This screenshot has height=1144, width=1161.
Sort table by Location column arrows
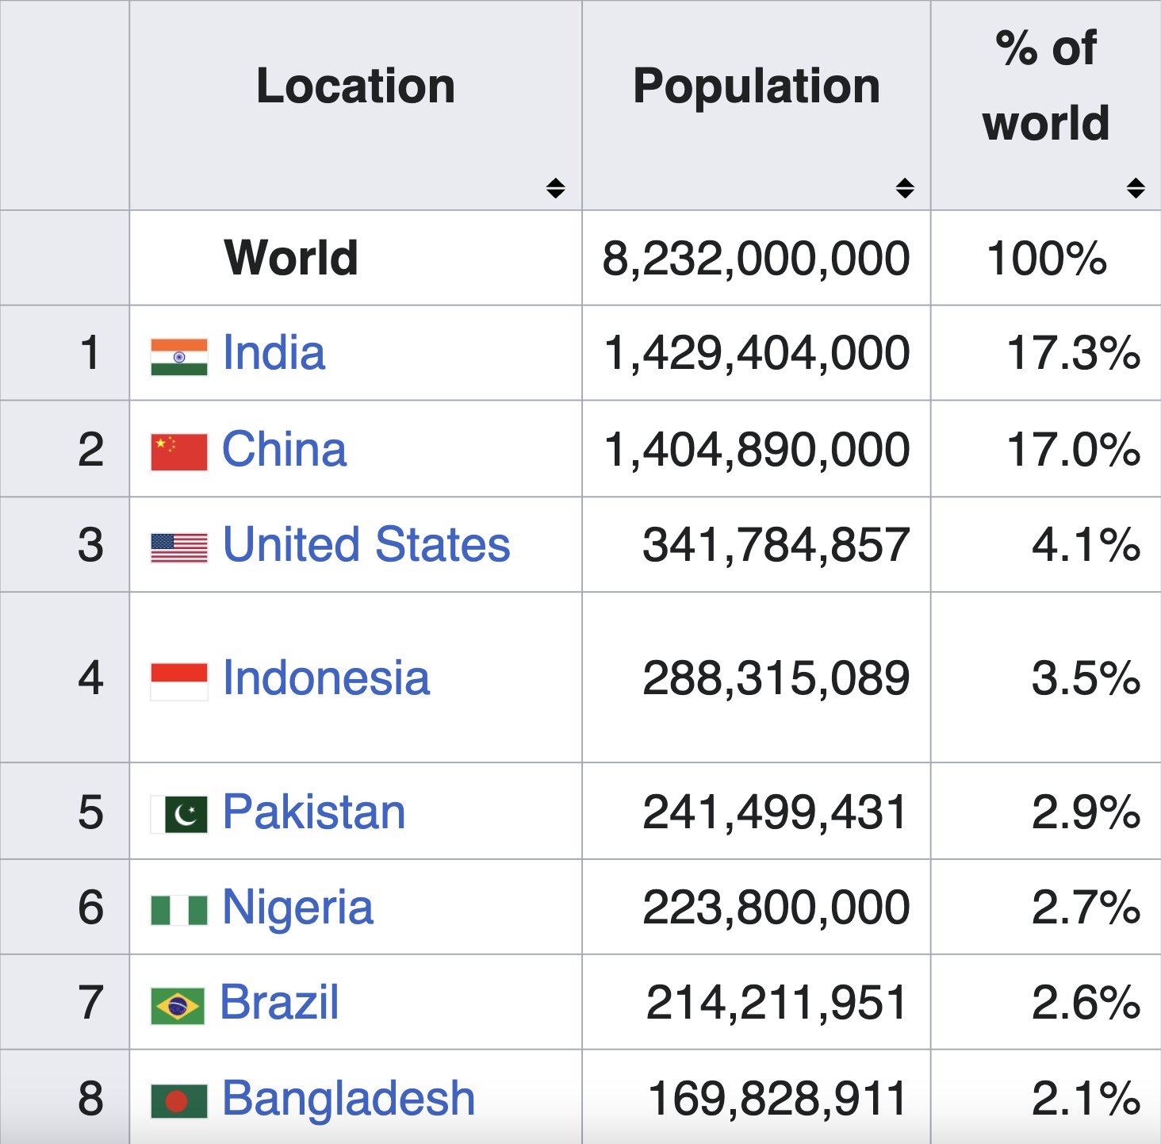pos(556,188)
